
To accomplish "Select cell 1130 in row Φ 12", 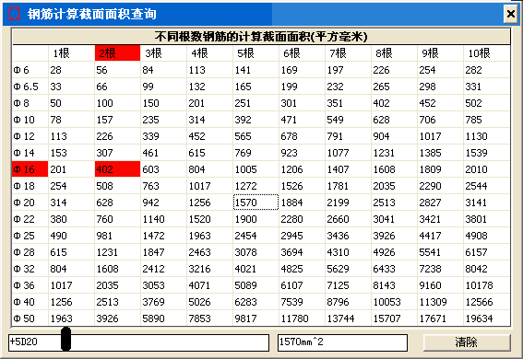I will point(487,136).
